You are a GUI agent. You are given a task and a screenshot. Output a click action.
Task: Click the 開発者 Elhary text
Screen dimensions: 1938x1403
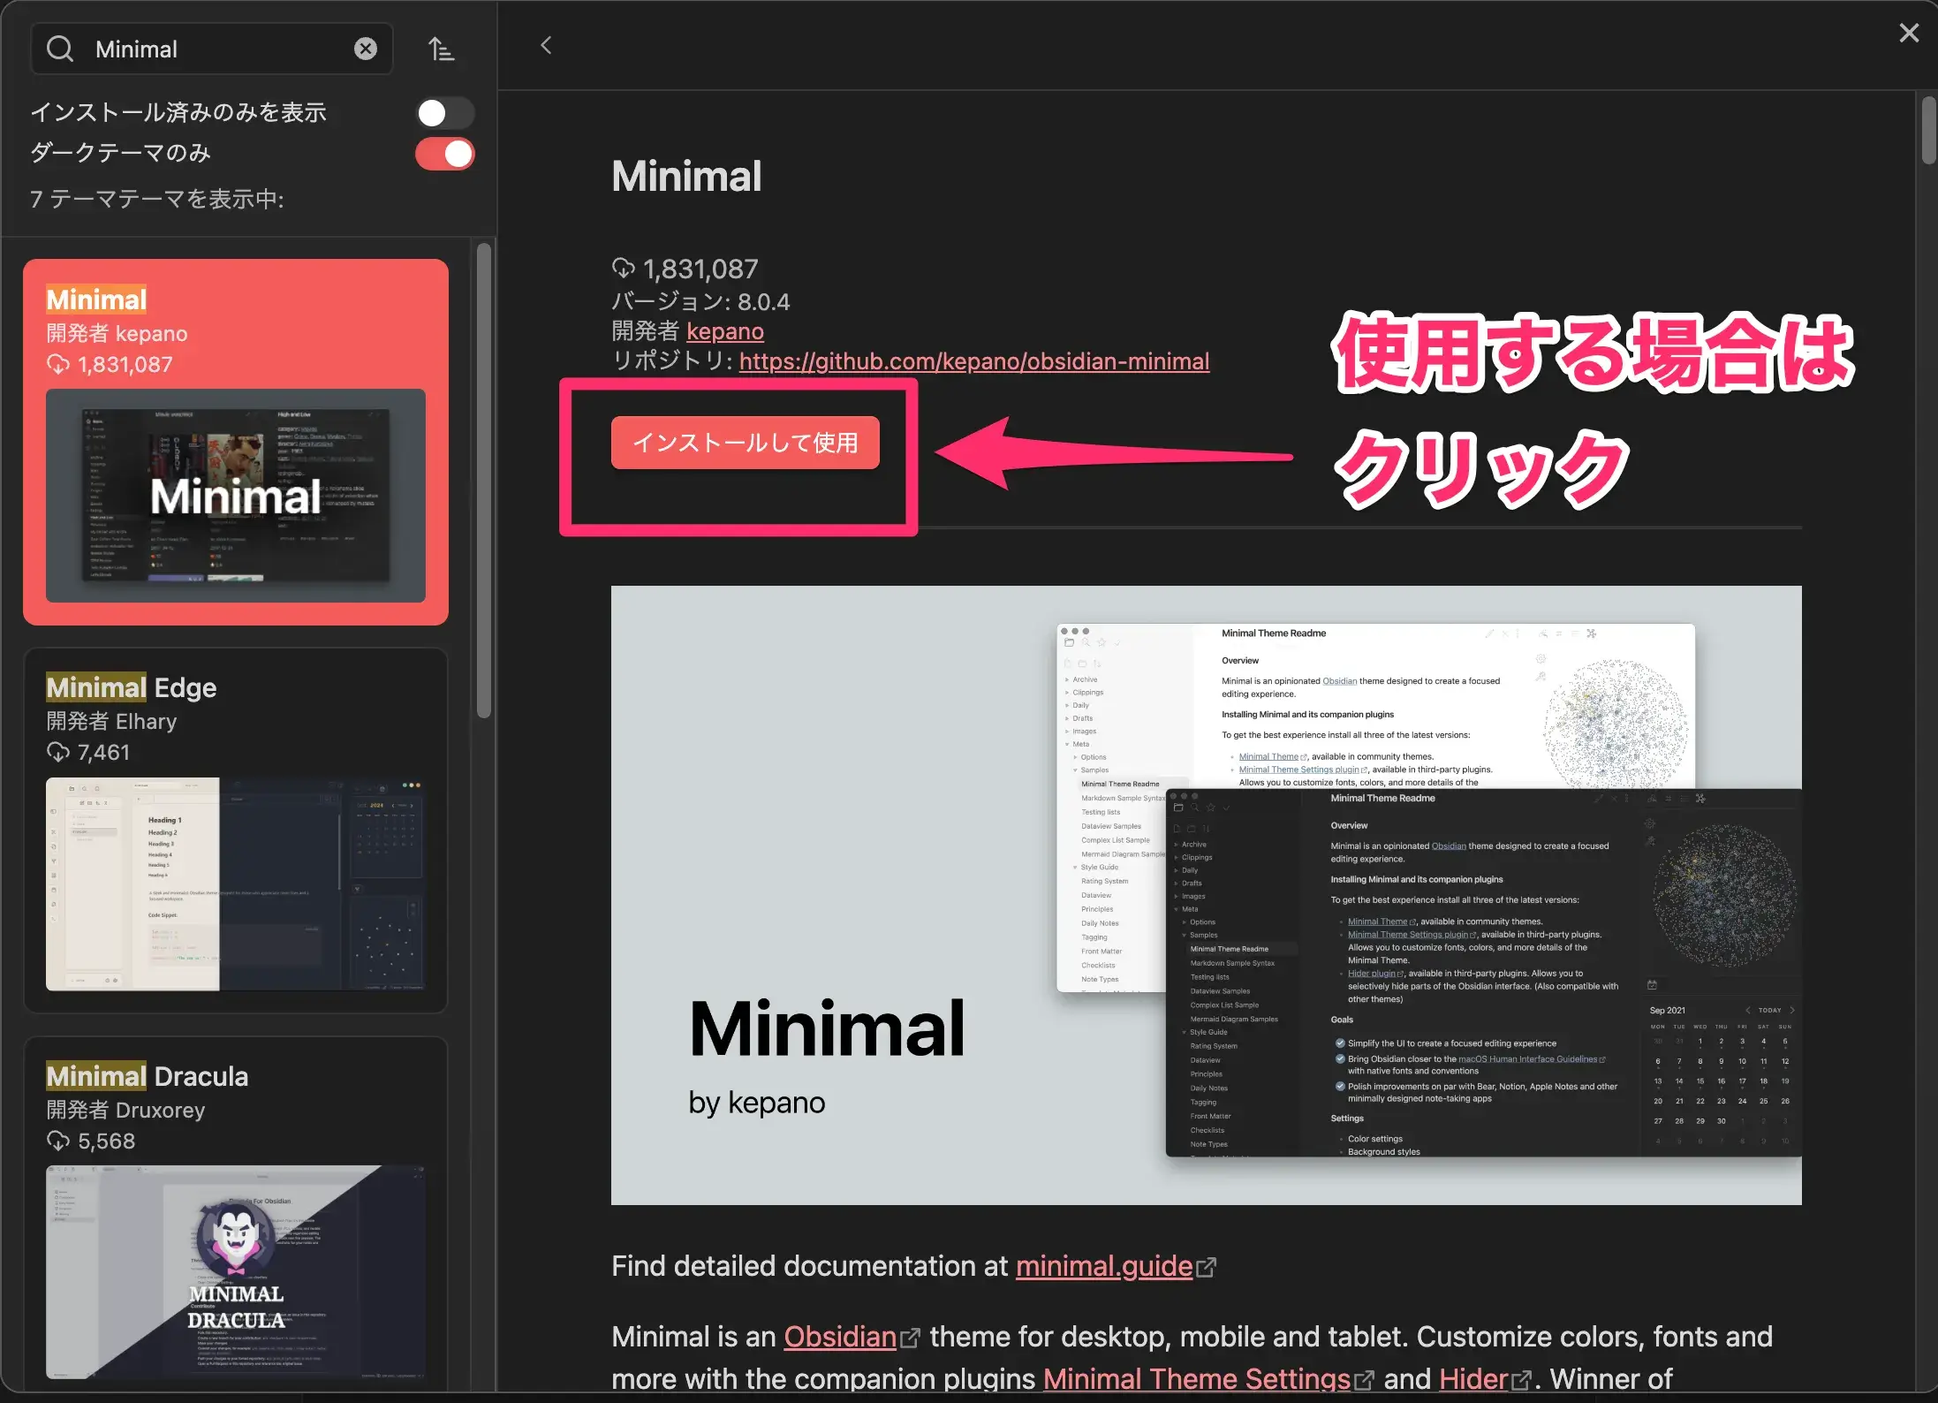pos(111,722)
